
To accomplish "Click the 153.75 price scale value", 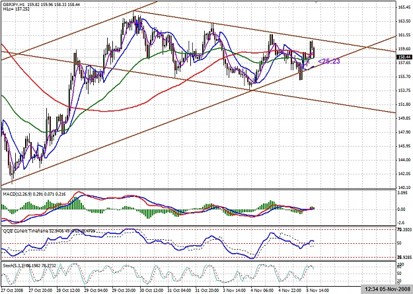I will click(404, 91).
